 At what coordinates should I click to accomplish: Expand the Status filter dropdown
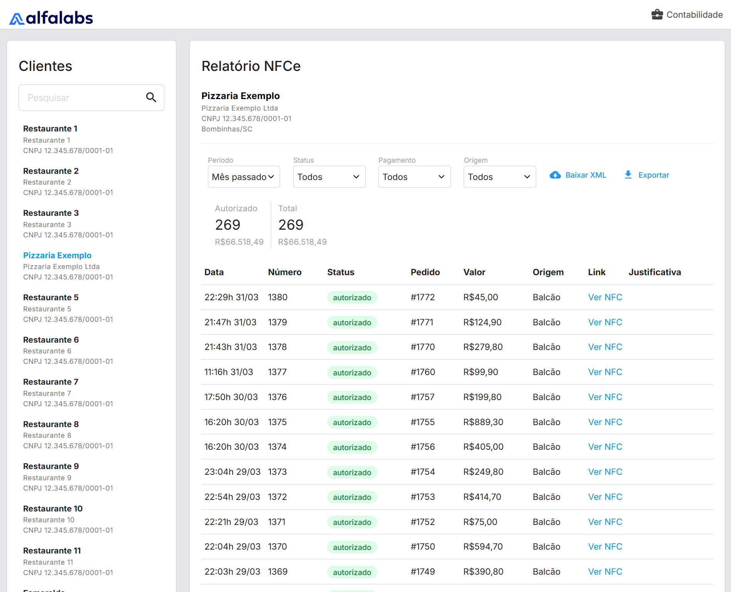click(329, 177)
